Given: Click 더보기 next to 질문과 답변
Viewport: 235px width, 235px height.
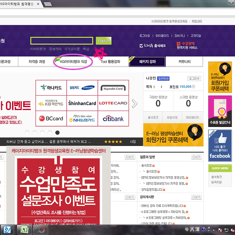Looking at the screenshot, I should (196, 157).
